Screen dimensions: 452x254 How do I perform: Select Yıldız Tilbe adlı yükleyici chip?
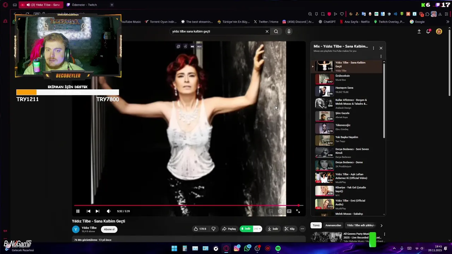pyautogui.click(x=361, y=225)
